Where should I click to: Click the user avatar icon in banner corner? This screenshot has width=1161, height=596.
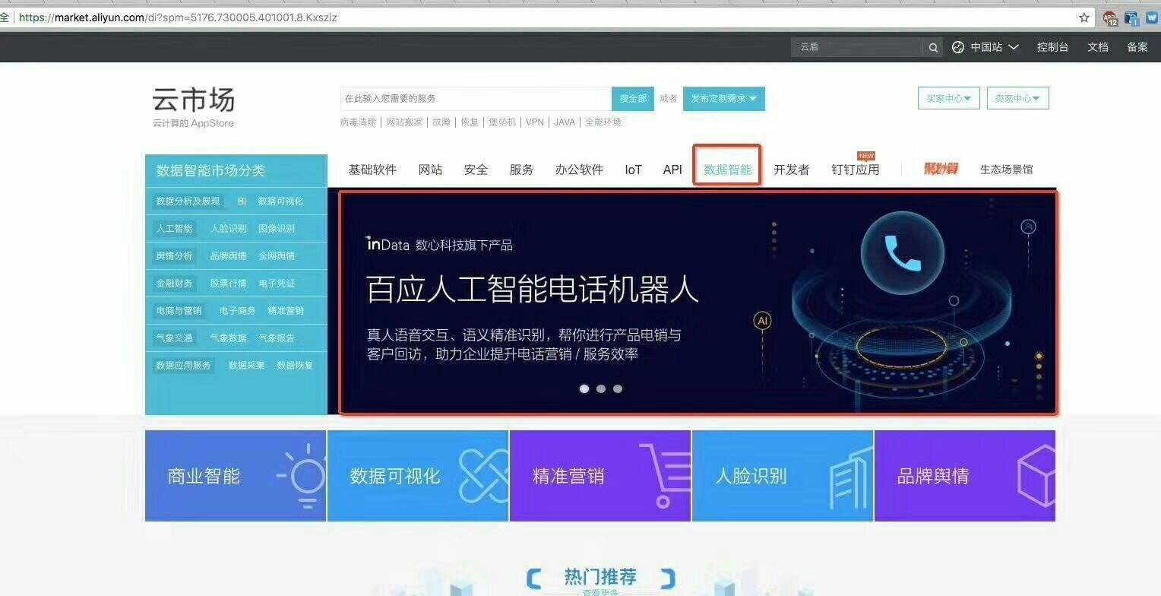(1029, 227)
